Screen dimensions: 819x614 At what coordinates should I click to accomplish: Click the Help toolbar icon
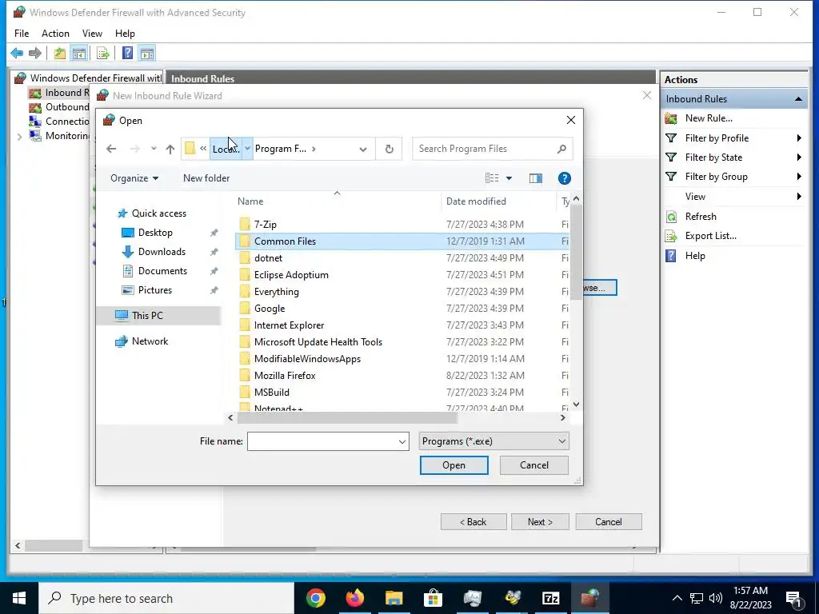[x=127, y=53]
